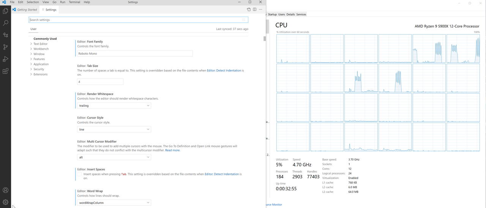Click the 5% utilization value

279,165
